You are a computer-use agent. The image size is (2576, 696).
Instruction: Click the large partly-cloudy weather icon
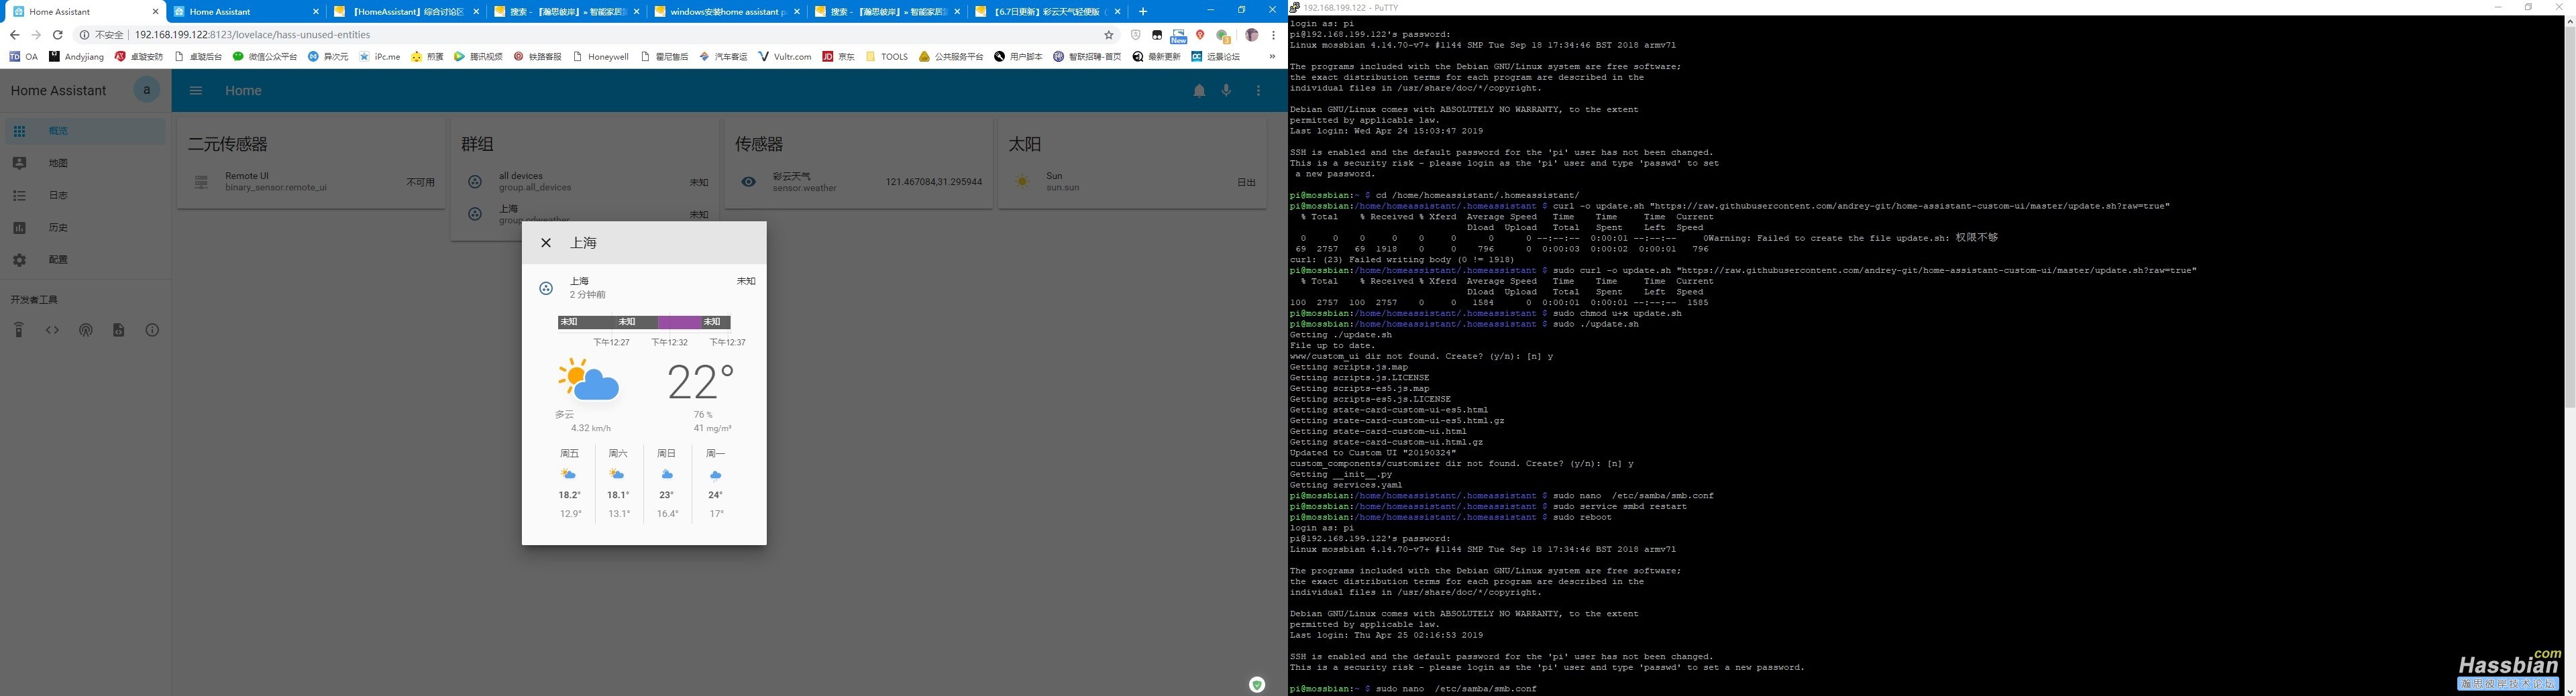coord(588,380)
